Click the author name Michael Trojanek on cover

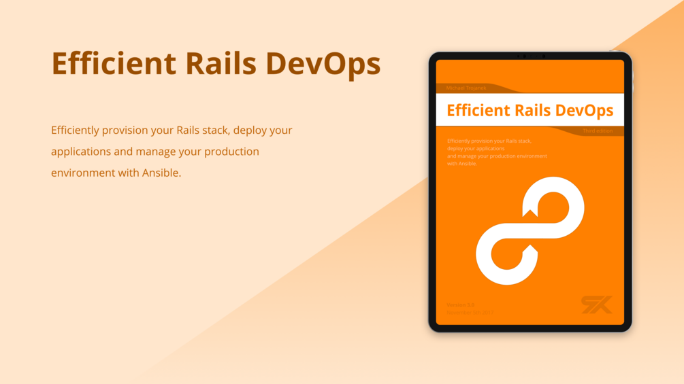[466, 88]
